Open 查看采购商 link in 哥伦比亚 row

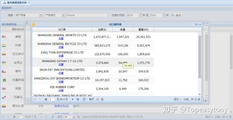pyautogui.click(x=61, y=106)
